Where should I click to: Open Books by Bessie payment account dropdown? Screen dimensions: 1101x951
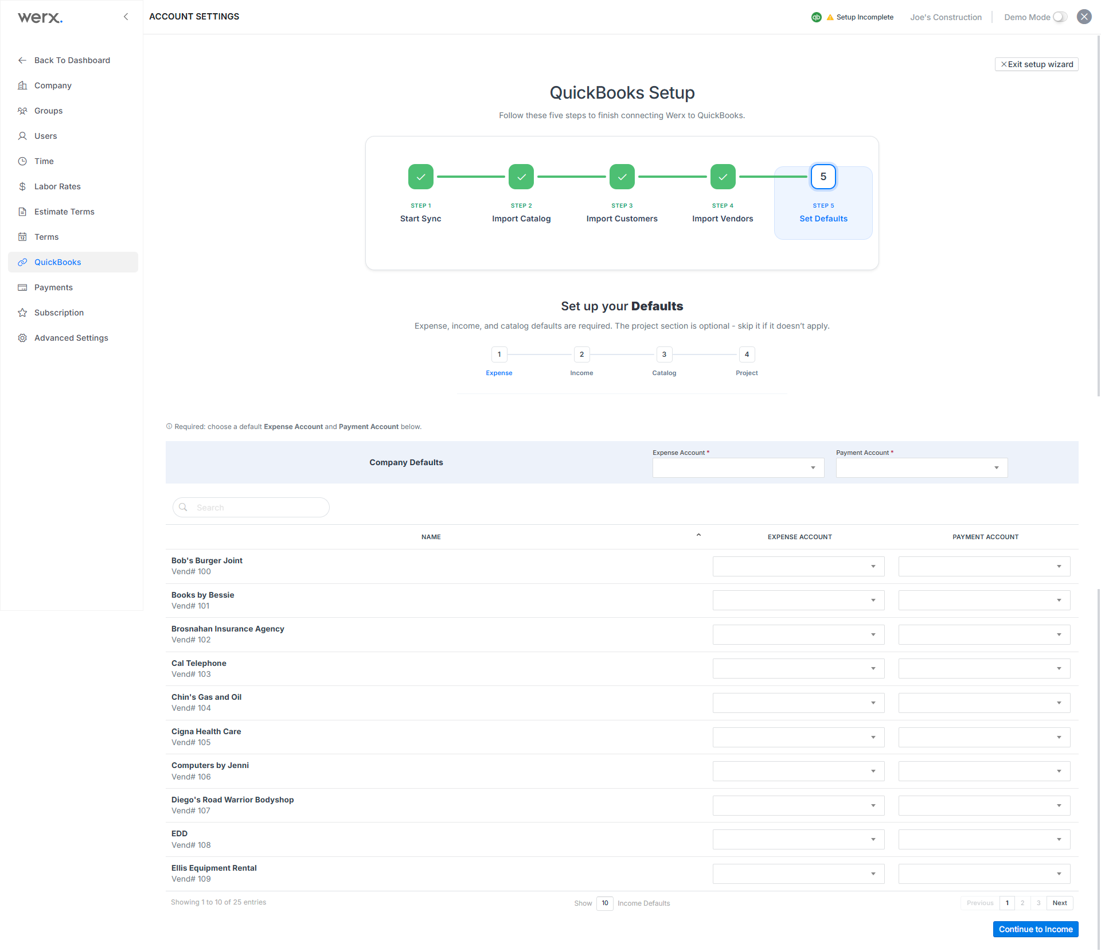coord(985,601)
